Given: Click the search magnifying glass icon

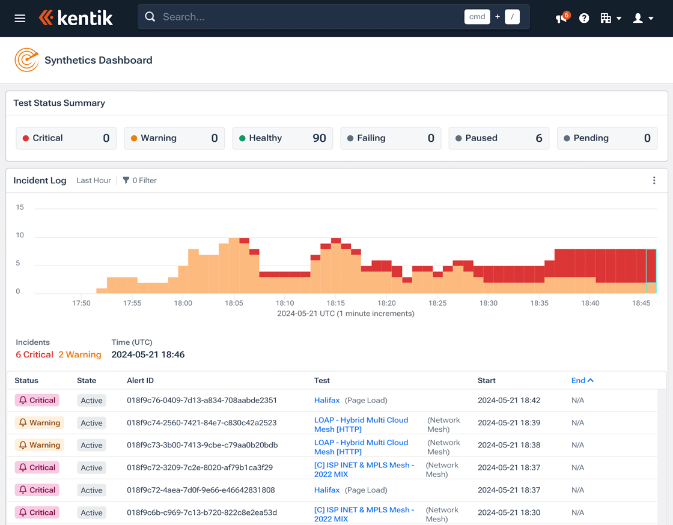Looking at the screenshot, I should click(150, 17).
